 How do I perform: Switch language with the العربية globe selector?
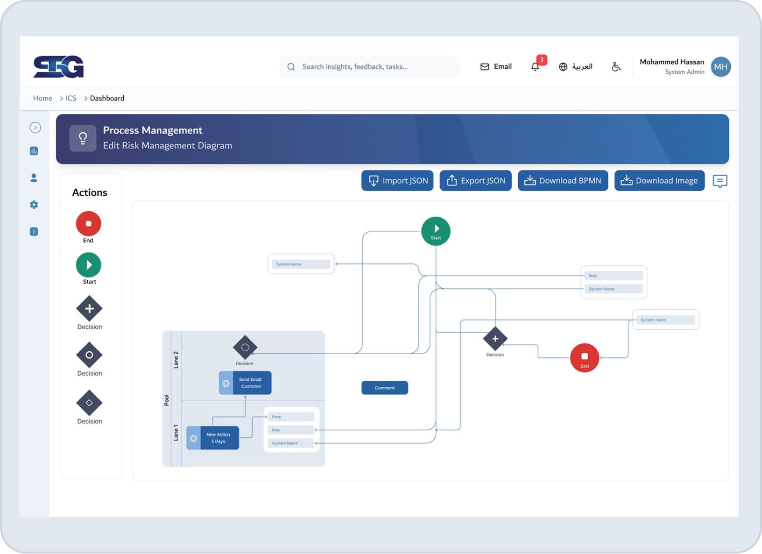click(x=575, y=66)
